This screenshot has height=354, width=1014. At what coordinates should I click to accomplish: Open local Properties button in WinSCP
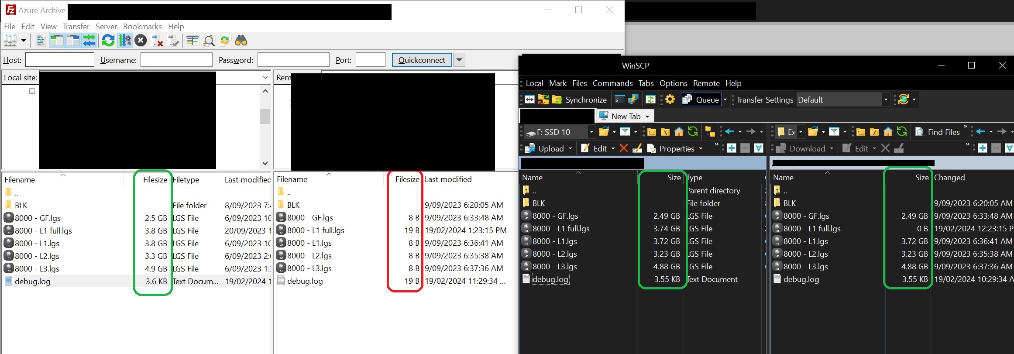pos(671,148)
